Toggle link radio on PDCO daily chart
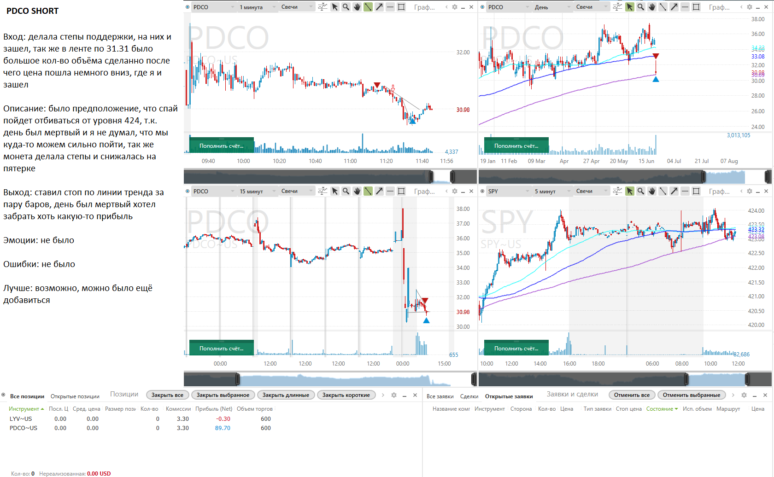Viewport: 774px width, 477px height. pos(482,7)
